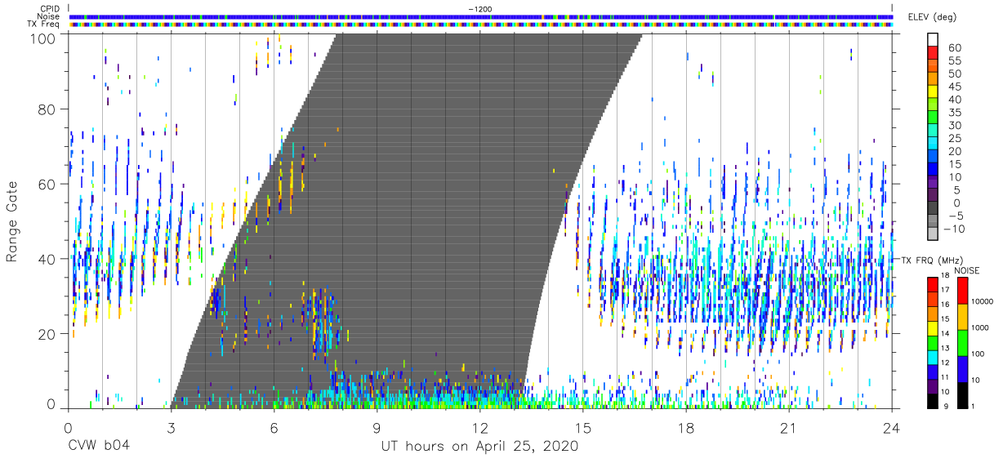
Task: Click the 'TX Freq' row label
Action: (45, 24)
